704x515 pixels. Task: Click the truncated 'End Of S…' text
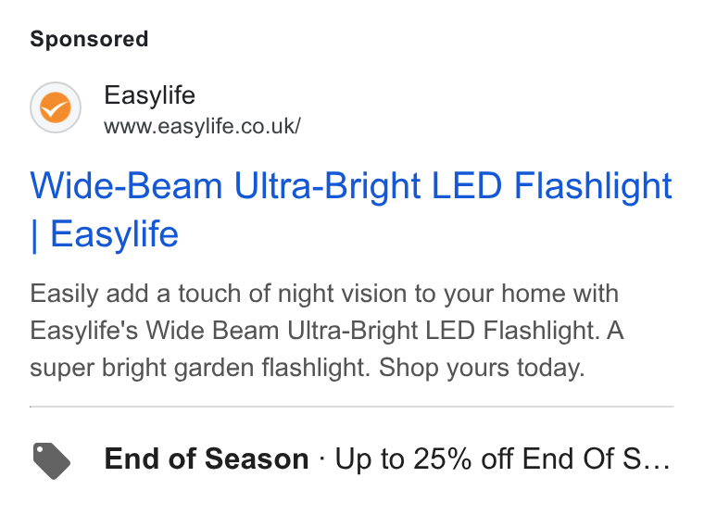[x=596, y=458]
